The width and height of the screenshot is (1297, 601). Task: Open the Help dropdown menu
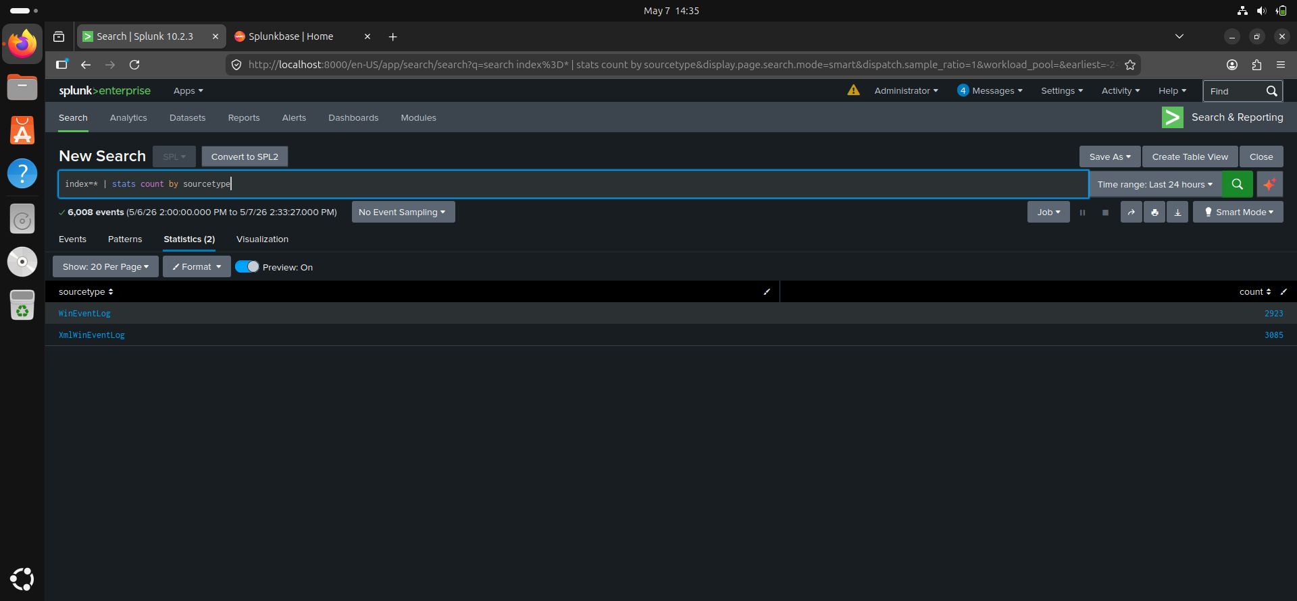[x=1172, y=90]
